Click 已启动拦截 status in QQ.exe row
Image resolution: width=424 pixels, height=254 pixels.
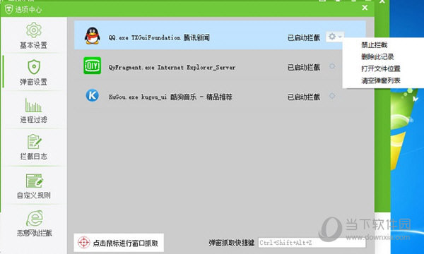pos(304,37)
